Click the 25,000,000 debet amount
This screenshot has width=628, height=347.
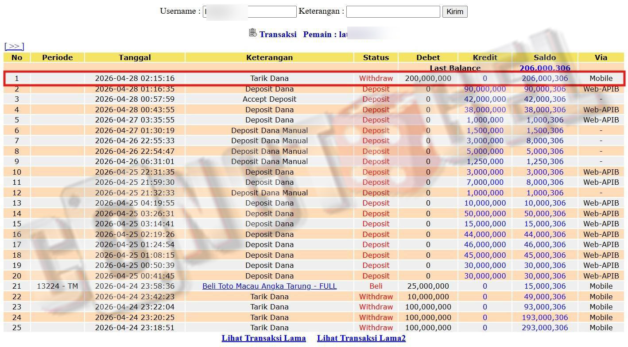click(428, 286)
